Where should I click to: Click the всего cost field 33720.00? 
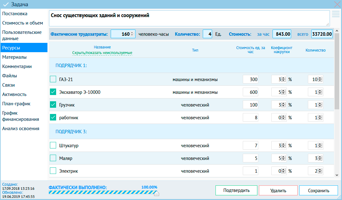pyautogui.click(x=322, y=34)
